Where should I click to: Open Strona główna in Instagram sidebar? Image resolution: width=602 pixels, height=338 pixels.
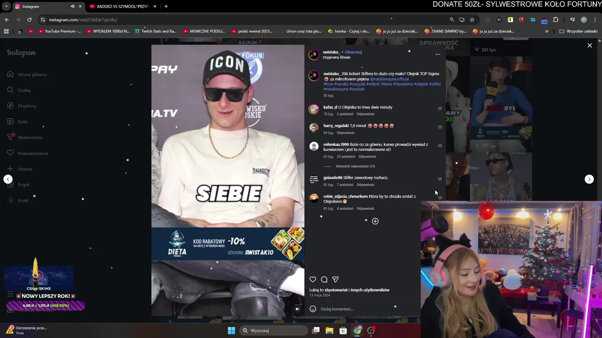[27, 74]
